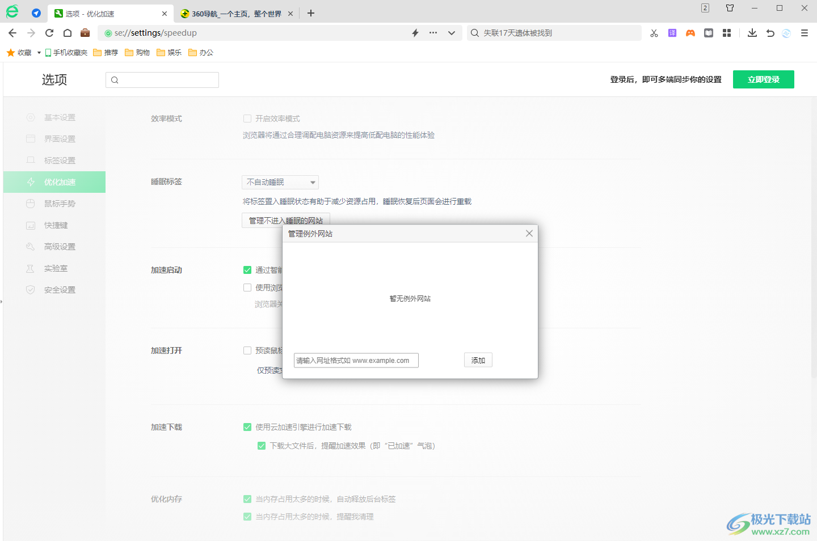The height and width of the screenshot is (541, 817).
Task: Open the browser home page
Action: [68, 33]
